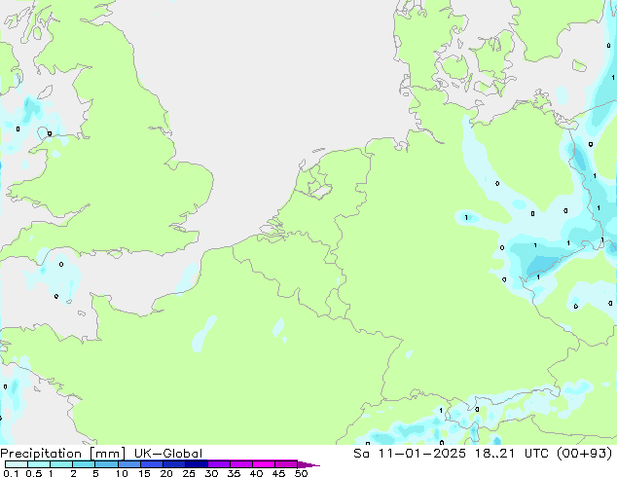Click the 'Sa 11-01-2025' date text
The image size is (617, 477).
(x=410, y=454)
